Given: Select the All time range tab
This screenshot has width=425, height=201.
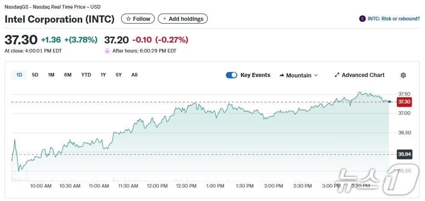Looking at the screenshot, I should (134, 75).
